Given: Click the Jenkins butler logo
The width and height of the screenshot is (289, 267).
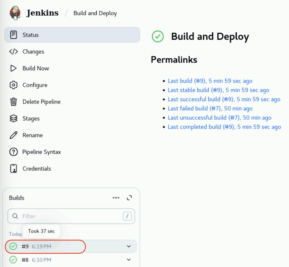Looking at the screenshot, I should [15, 13].
